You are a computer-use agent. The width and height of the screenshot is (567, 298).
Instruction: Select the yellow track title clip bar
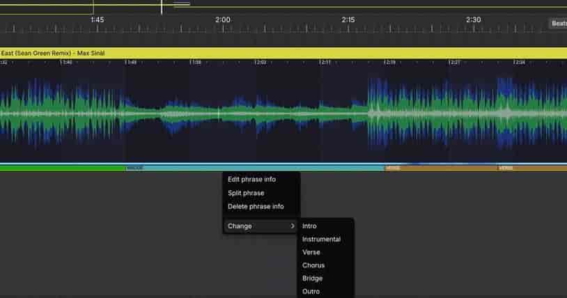[283, 53]
